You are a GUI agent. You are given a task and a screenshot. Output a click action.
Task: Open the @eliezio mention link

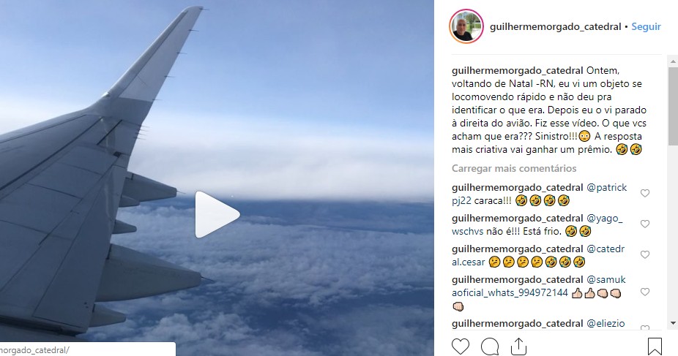click(606, 323)
